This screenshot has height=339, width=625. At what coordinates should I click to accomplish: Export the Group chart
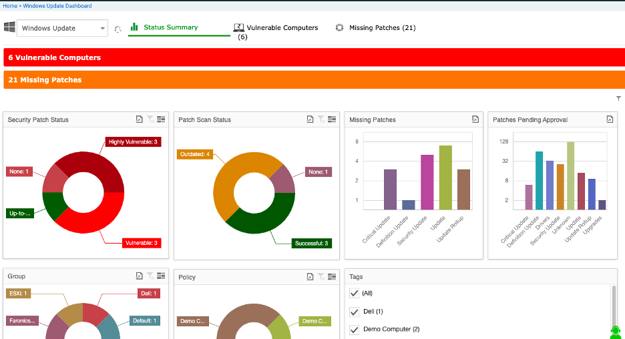(x=139, y=276)
